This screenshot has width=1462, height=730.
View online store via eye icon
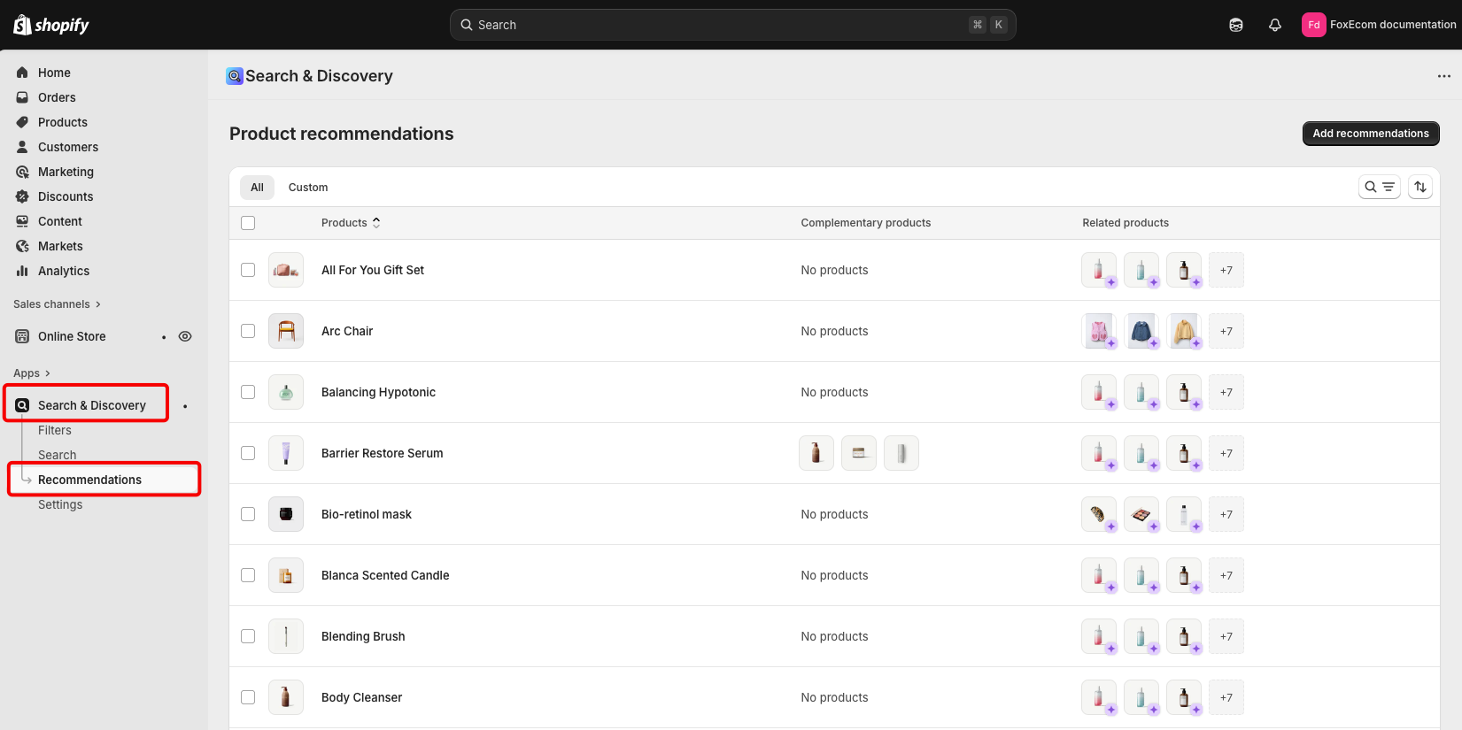pyautogui.click(x=185, y=336)
